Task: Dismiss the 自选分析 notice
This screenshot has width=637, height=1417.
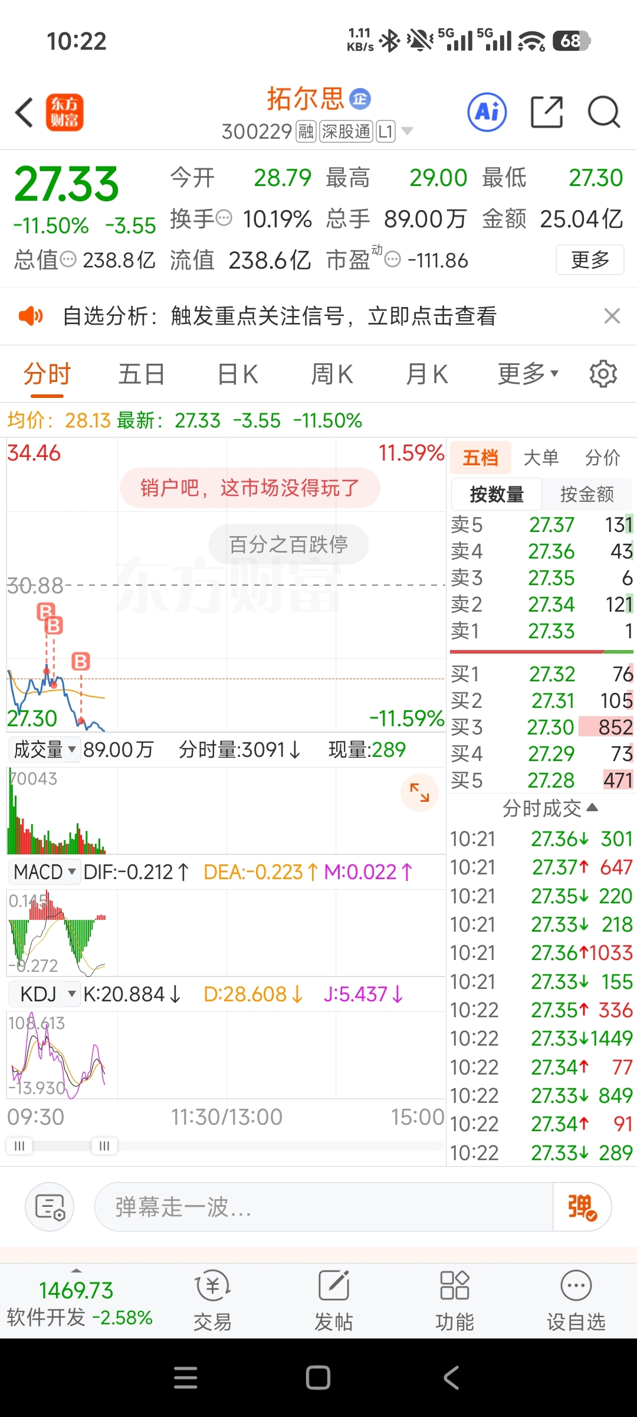Action: 612,316
